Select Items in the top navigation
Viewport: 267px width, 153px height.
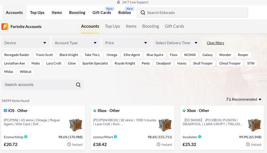[57, 13]
